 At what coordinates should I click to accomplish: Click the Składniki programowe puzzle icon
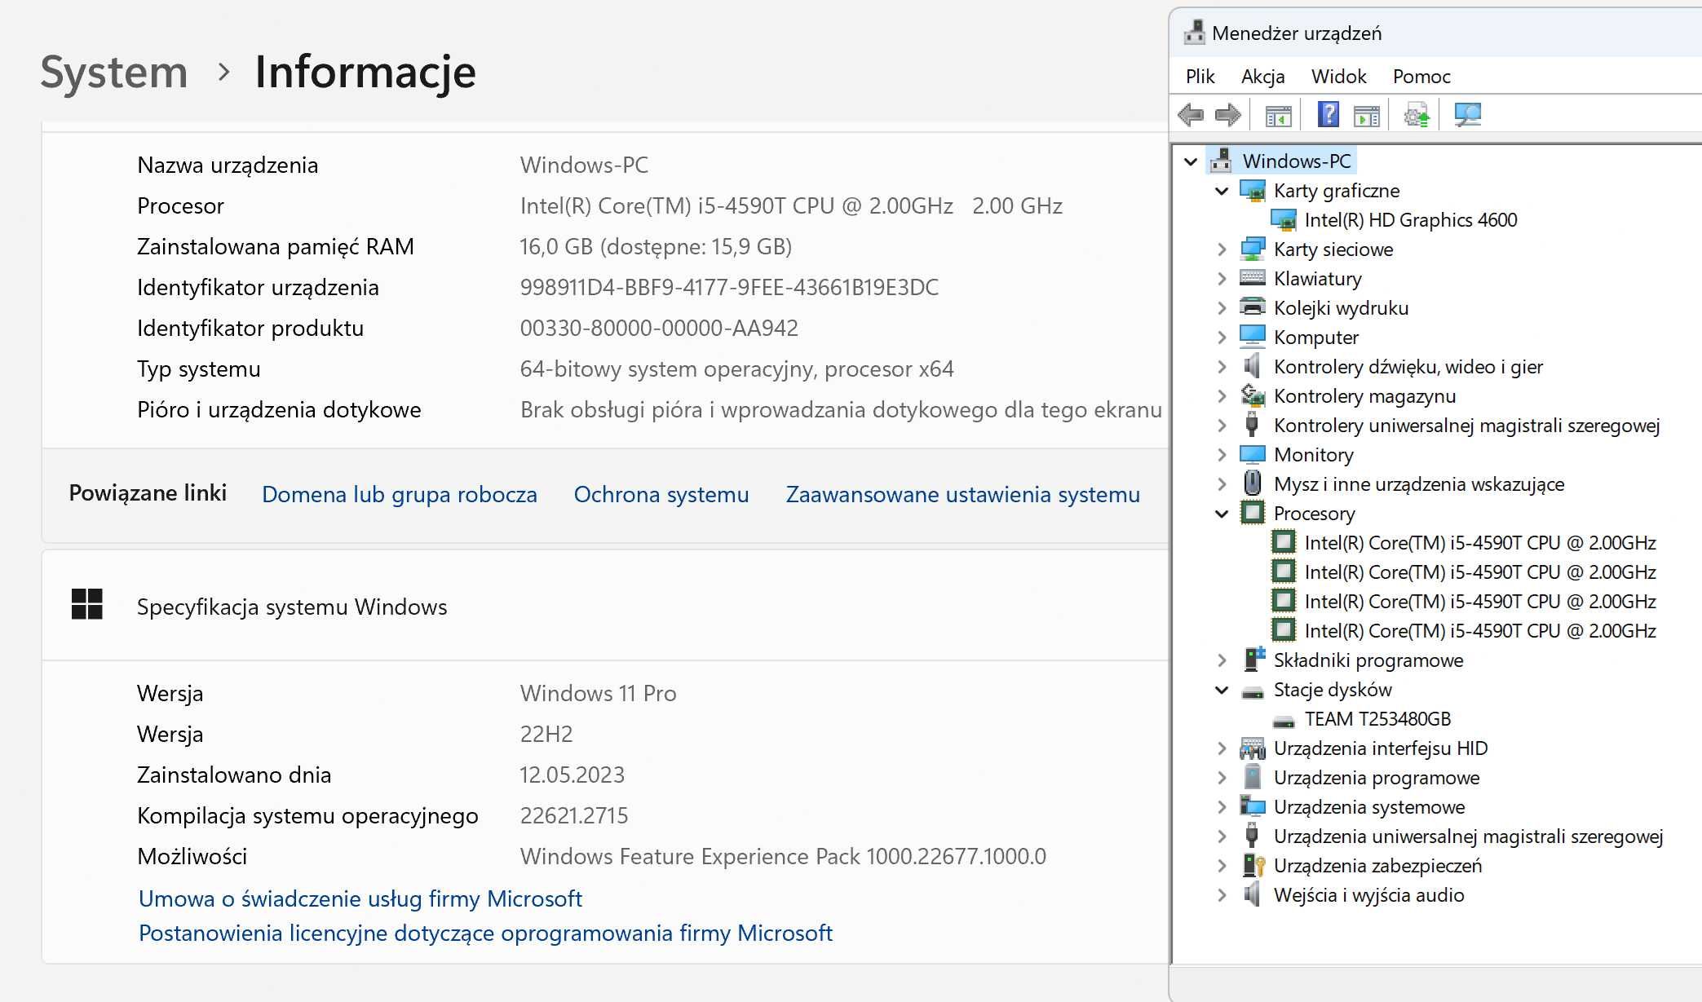pyautogui.click(x=1253, y=658)
